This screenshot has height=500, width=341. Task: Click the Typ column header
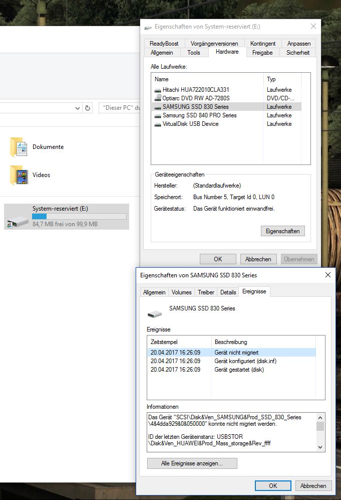tap(282, 79)
